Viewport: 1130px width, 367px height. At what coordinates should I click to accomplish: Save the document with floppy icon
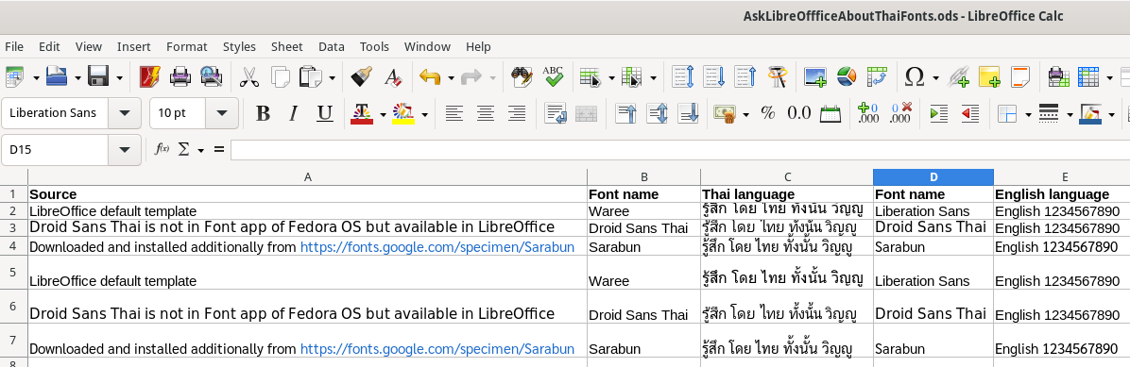point(98,76)
